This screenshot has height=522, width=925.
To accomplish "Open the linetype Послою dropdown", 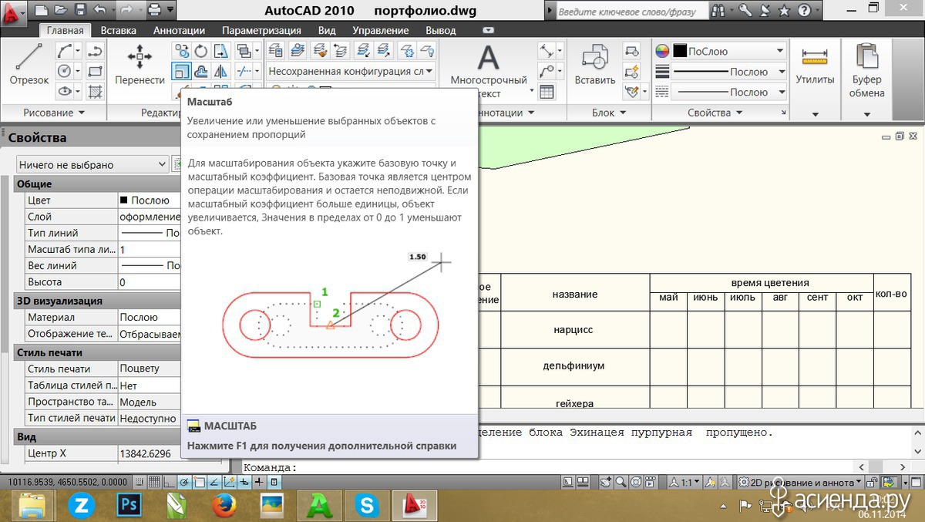I will (728, 92).
